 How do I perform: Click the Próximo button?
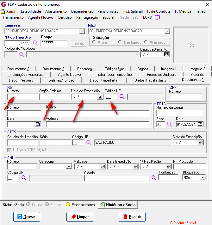coord(78,43)
